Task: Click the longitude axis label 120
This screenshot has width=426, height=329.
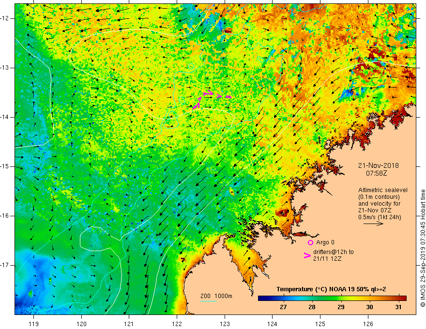Action: pos(81,324)
